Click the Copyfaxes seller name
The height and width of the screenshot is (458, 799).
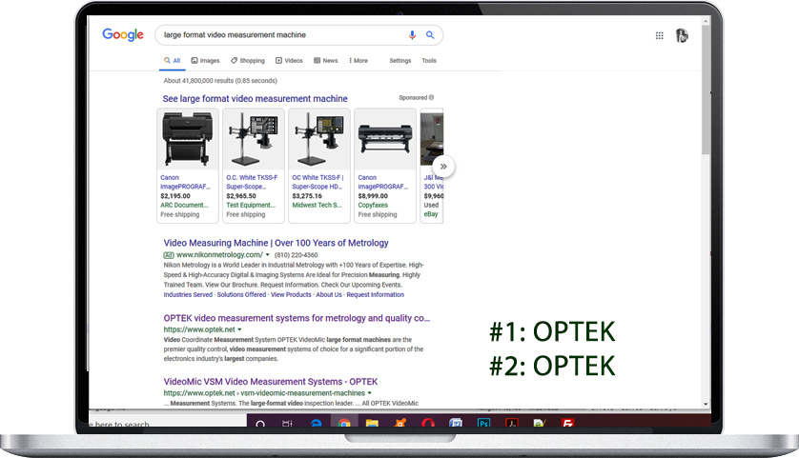(373, 205)
